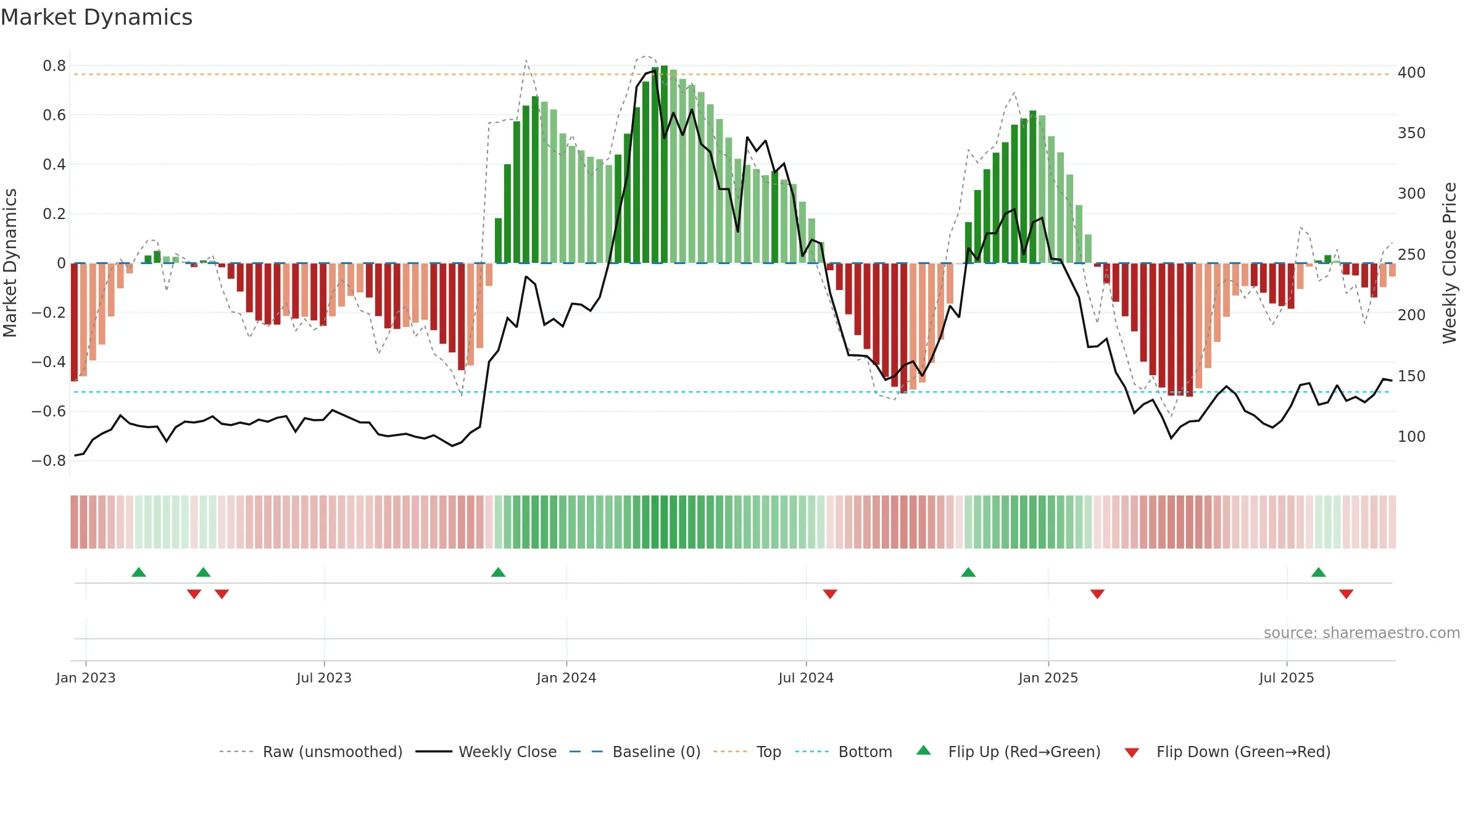Screen dimensions: 1481x833
Task: Toggle the Flip Up (Red→Green) legend entry
Action: coord(1008,752)
